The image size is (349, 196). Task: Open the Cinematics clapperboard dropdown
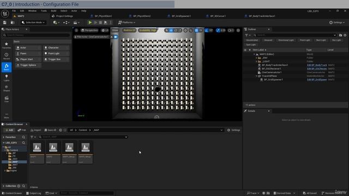(x=76, y=22)
